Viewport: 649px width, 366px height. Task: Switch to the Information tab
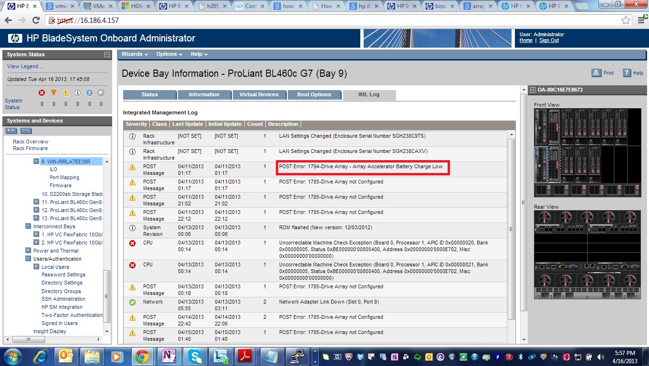click(204, 94)
